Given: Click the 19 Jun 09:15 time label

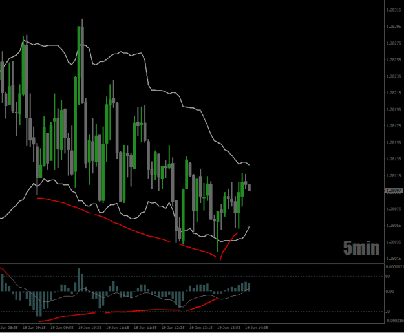Looking at the screenshot, I should (34, 328).
